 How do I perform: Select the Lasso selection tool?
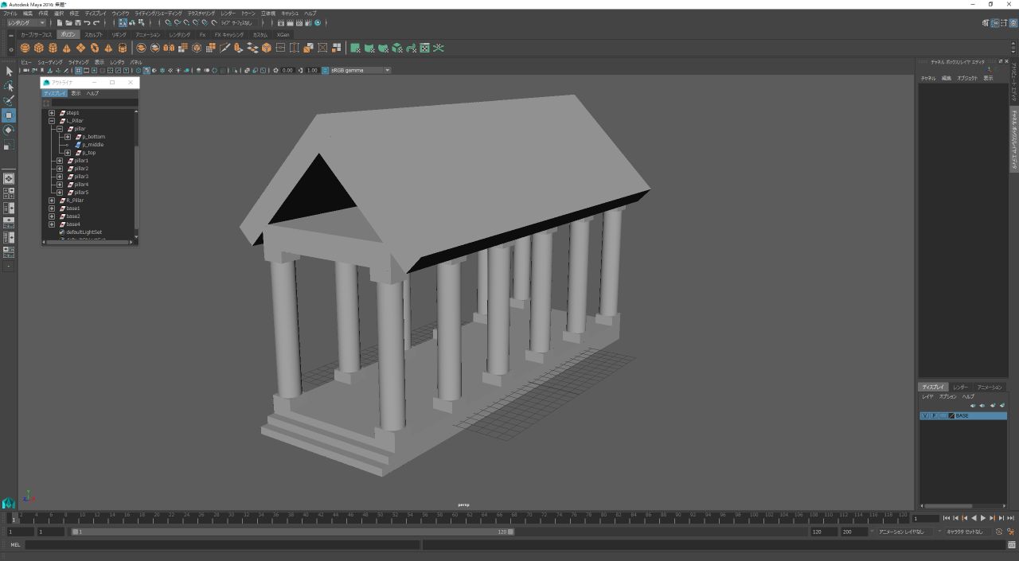click(9, 86)
